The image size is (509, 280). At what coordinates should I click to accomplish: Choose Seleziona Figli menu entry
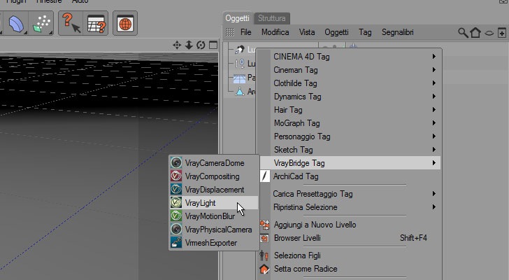pos(350,255)
